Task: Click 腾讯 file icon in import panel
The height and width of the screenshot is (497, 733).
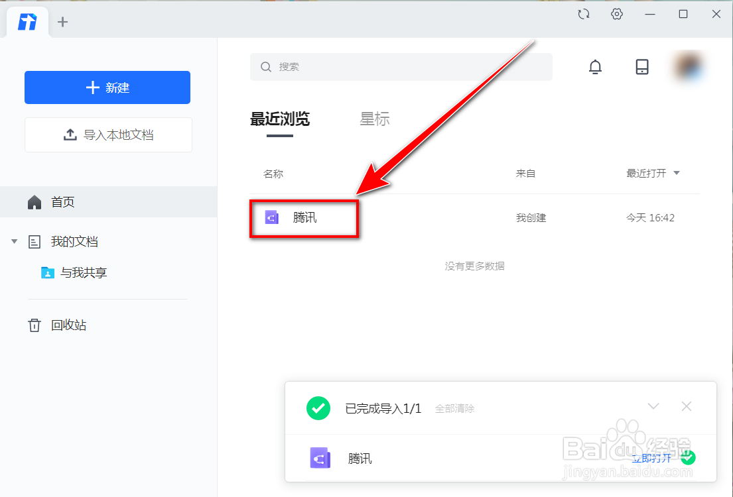Action: click(320, 458)
